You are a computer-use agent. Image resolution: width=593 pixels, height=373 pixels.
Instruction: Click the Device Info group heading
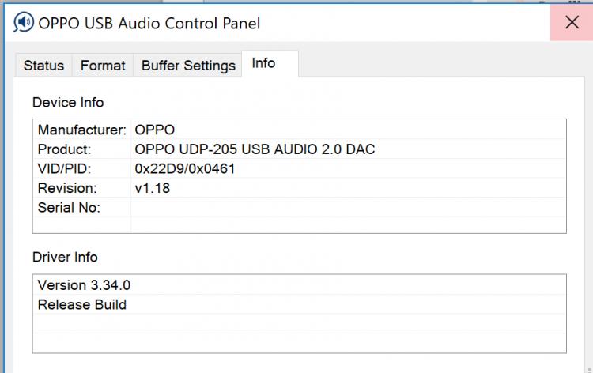[68, 103]
